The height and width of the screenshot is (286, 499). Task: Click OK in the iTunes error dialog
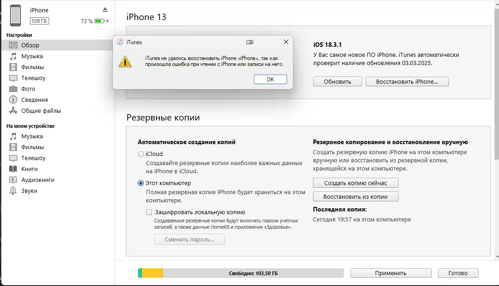270,79
